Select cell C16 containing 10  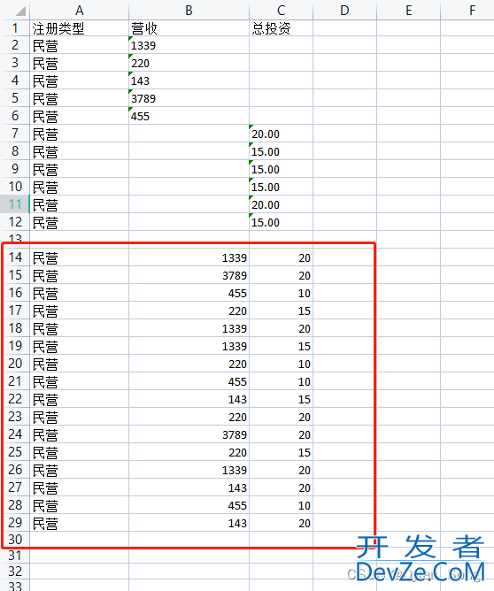click(281, 293)
